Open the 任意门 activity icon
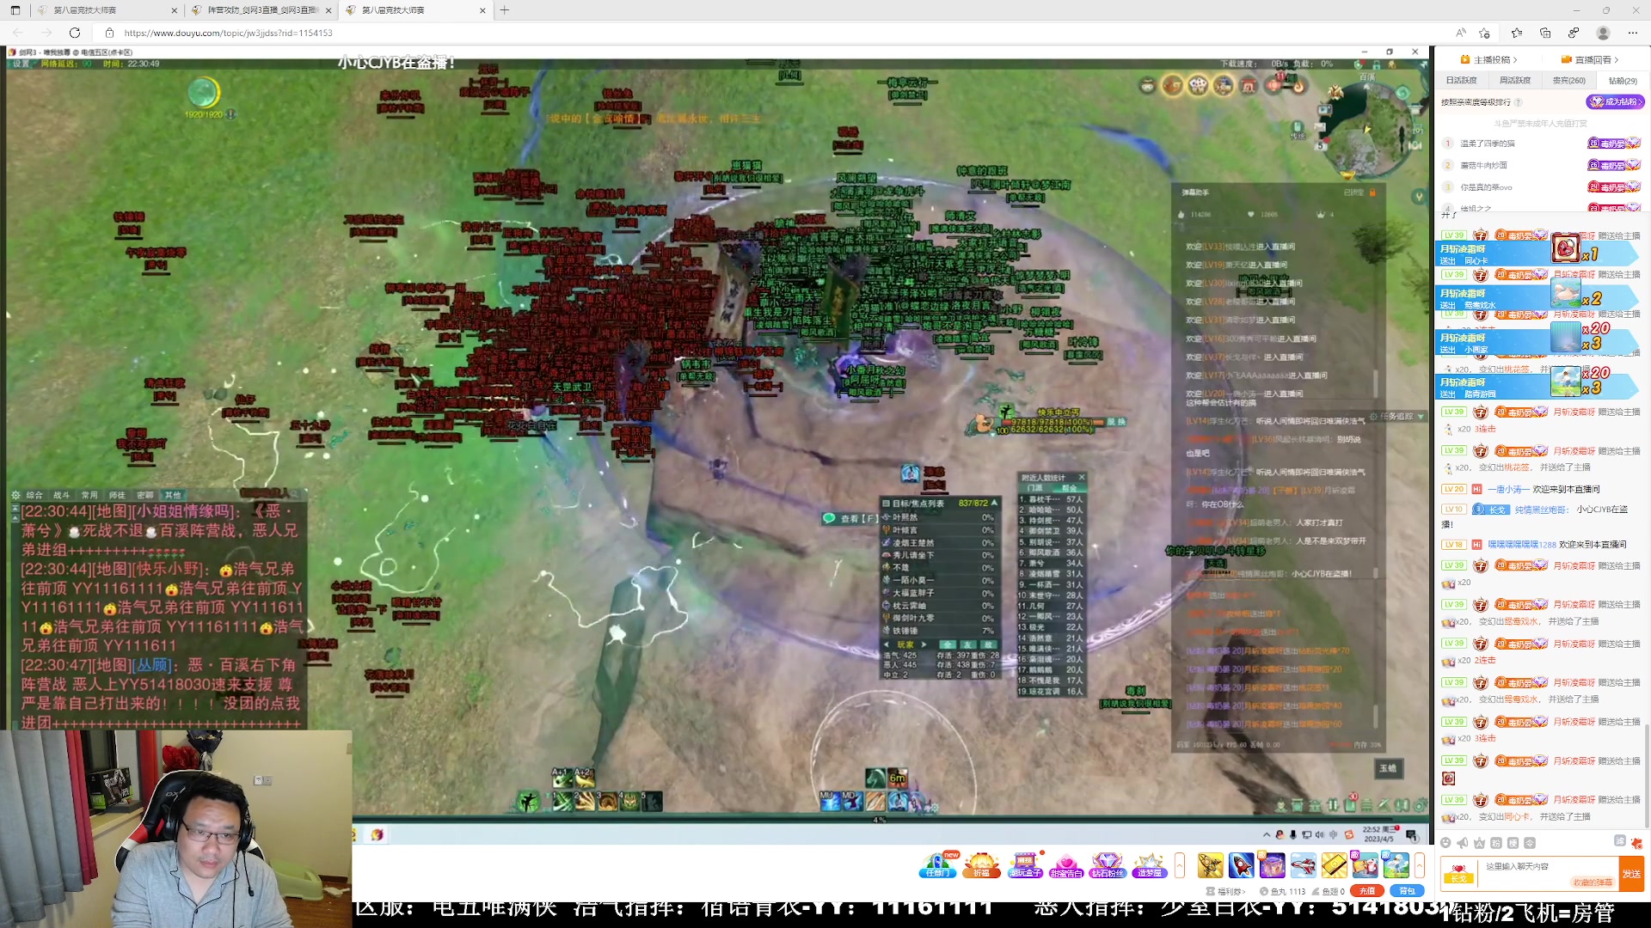Screen dimensions: 1651x928 pos(938,864)
